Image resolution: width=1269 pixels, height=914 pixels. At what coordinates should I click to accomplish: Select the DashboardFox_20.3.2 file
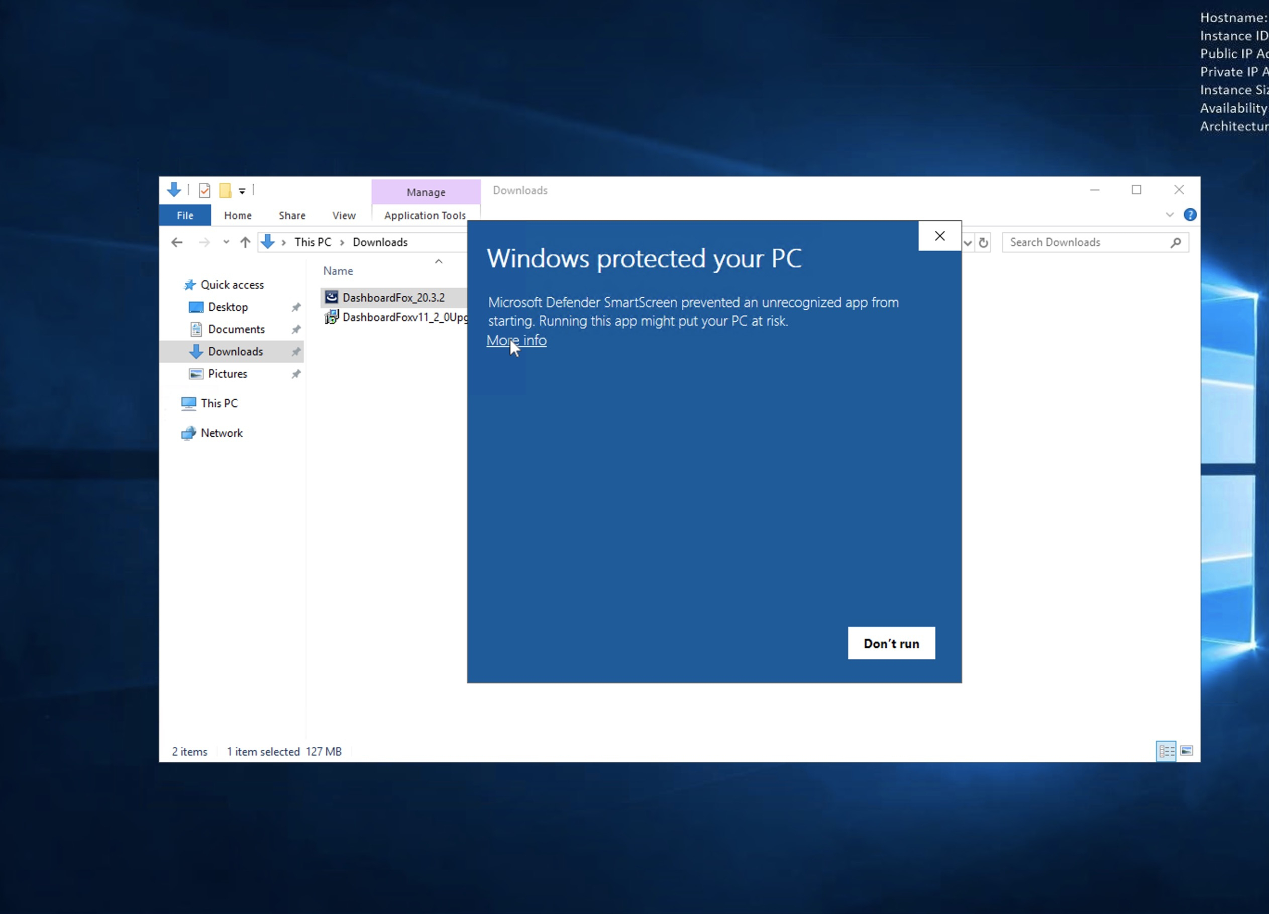[x=393, y=298]
